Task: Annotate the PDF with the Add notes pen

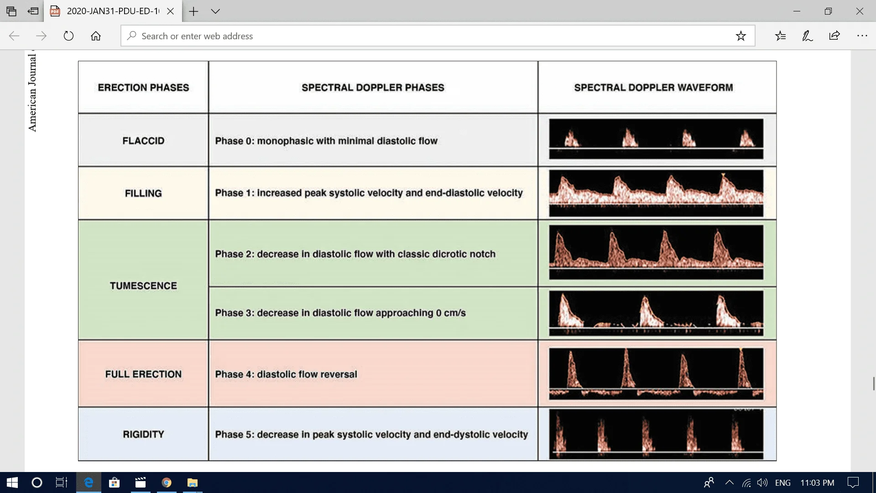Action: click(x=808, y=36)
